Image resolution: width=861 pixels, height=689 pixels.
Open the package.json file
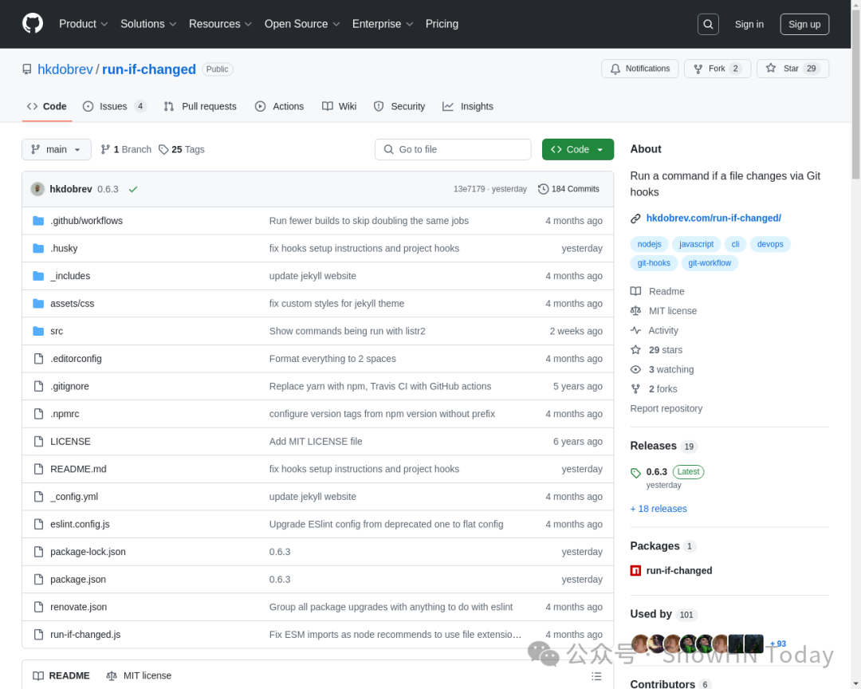tap(78, 580)
